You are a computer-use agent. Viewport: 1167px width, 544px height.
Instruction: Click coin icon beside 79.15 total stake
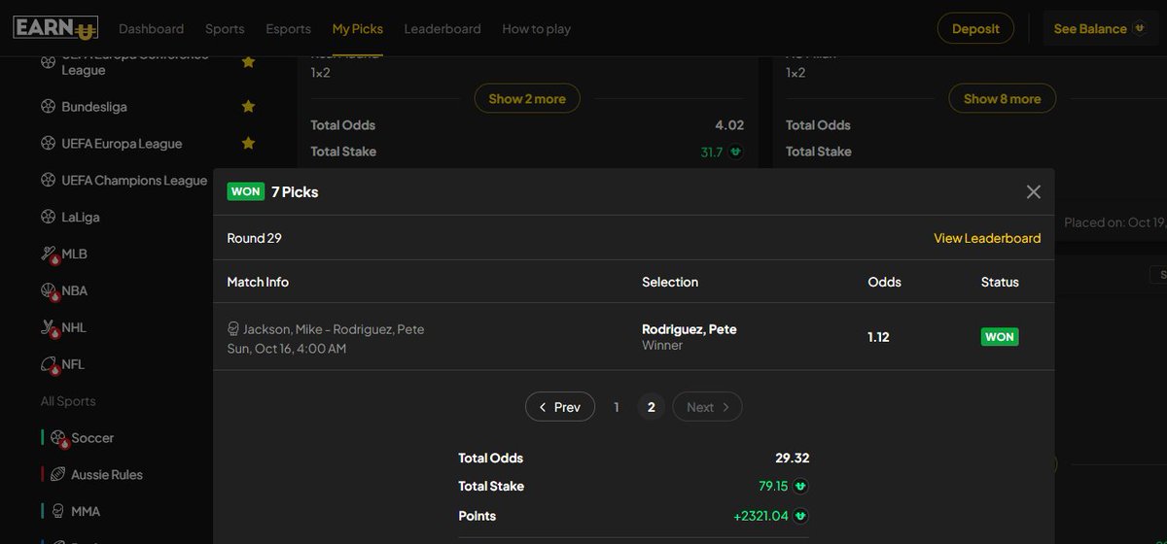pos(800,487)
